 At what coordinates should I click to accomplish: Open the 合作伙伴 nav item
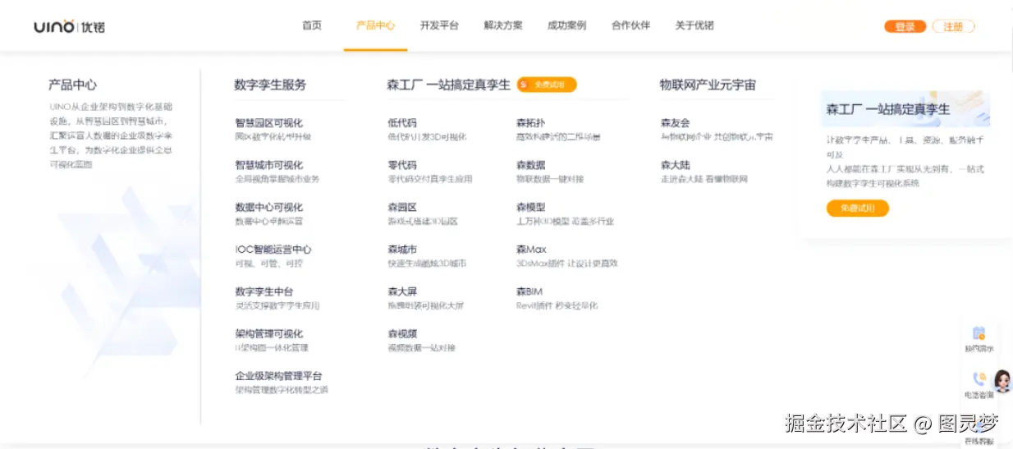[x=630, y=25]
